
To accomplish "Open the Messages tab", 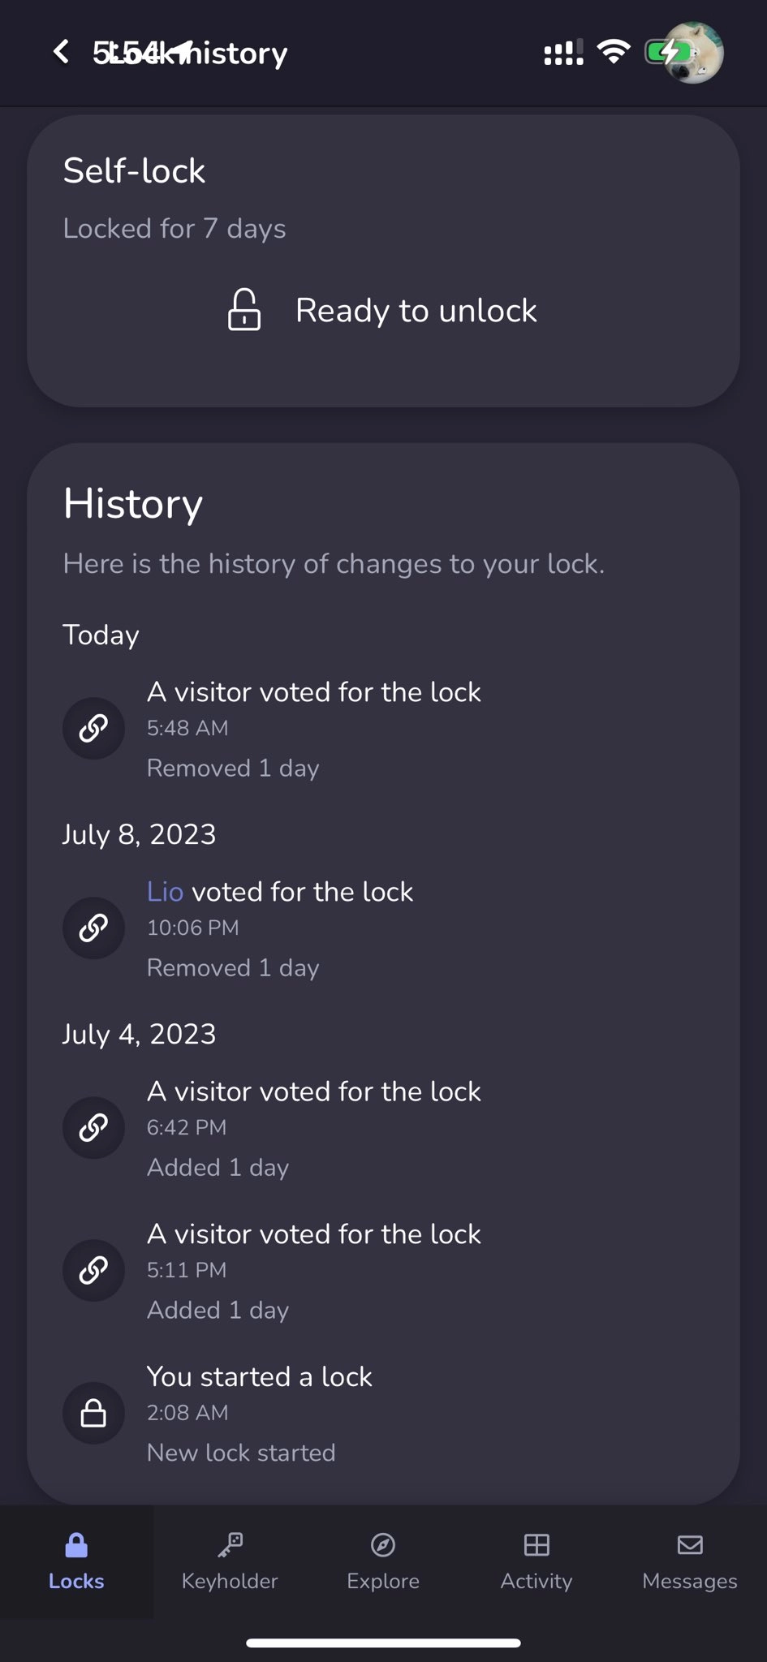I will [x=690, y=1561].
